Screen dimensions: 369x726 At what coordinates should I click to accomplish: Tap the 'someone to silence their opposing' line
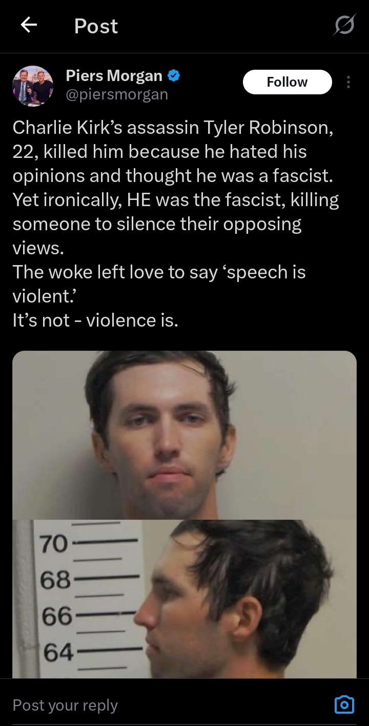(157, 224)
